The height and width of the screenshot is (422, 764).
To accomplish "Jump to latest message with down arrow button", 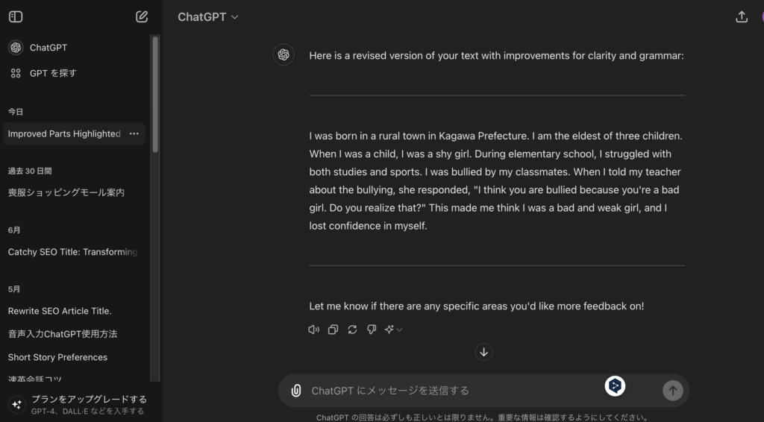I will click(483, 352).
